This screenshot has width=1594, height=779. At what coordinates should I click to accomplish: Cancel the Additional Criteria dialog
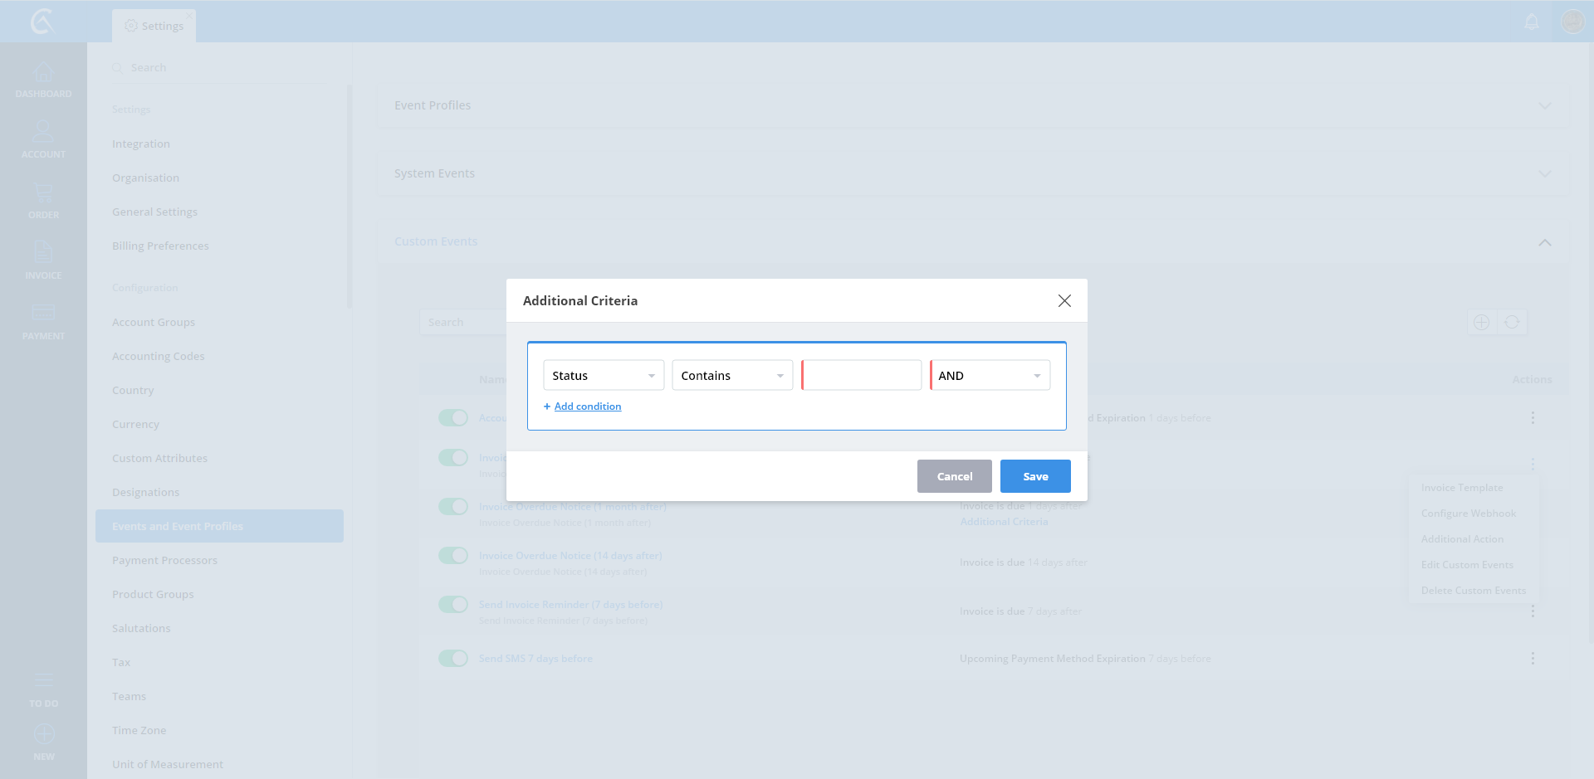pyautogui.click(x=954, y=476)
